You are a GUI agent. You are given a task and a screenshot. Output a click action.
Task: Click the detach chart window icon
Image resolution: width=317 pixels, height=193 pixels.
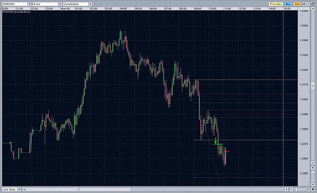(313, 4)
